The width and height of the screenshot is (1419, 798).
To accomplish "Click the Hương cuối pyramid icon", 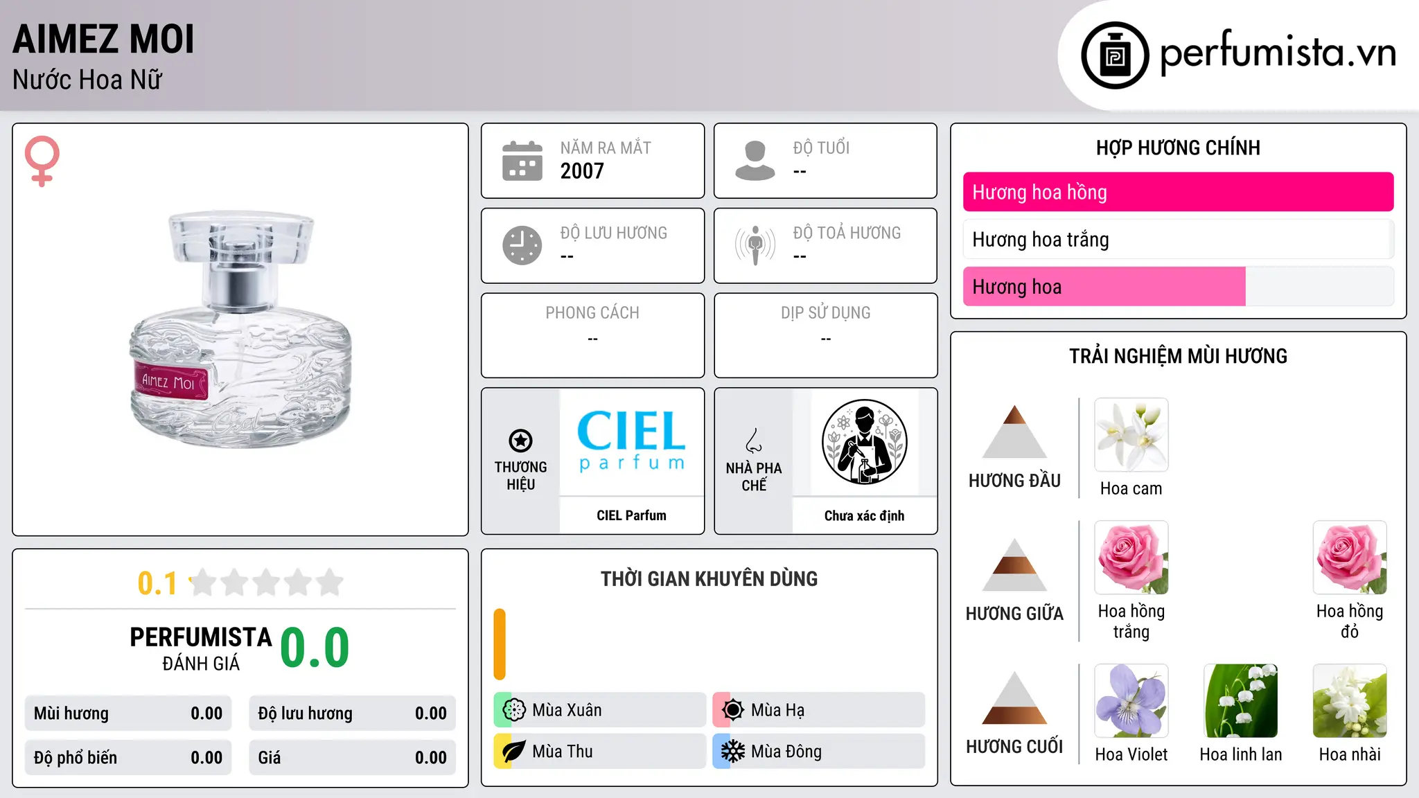I will [1014, 698].
